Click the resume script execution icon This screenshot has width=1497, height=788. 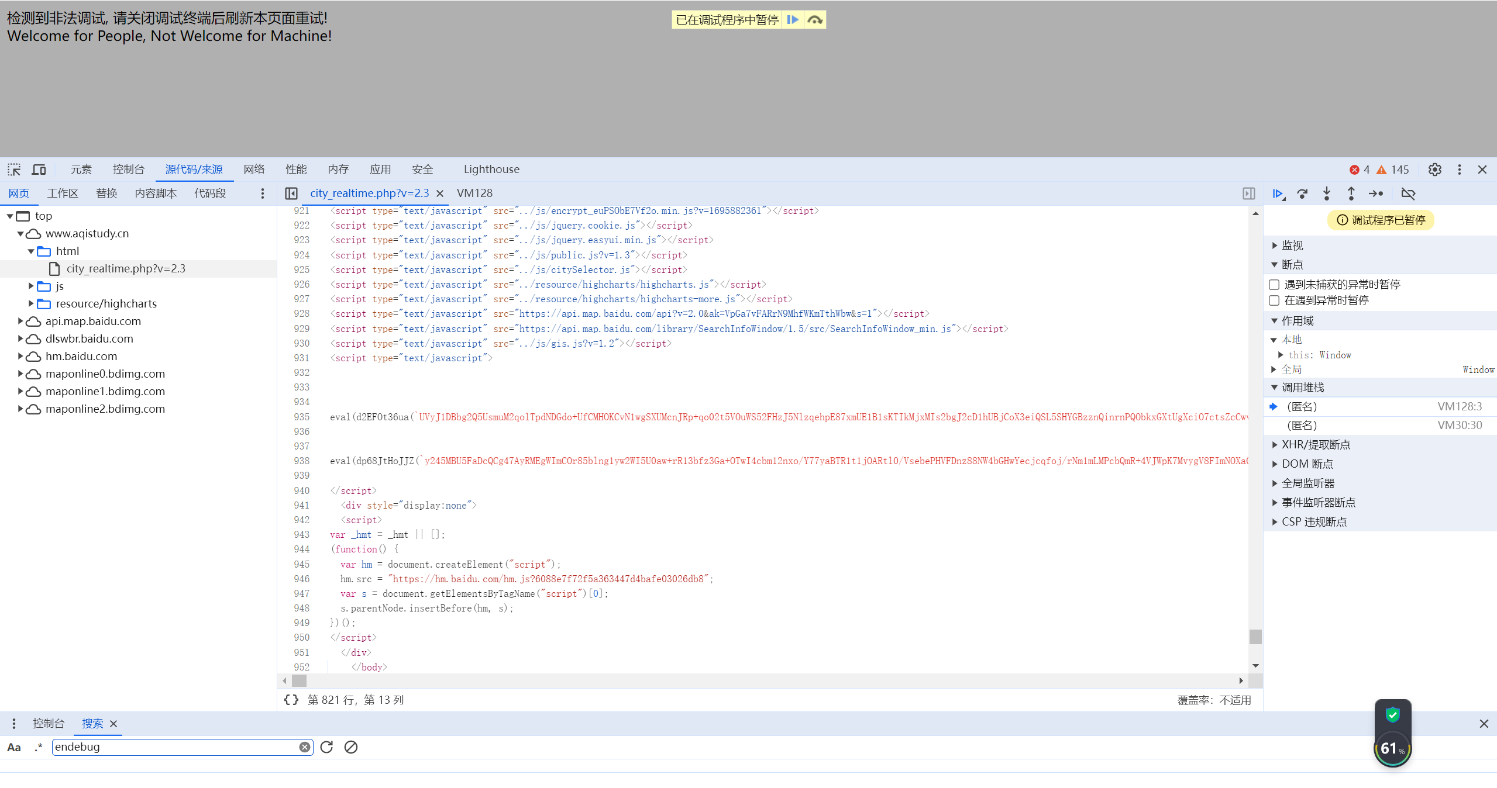(x=1278, y=193)
